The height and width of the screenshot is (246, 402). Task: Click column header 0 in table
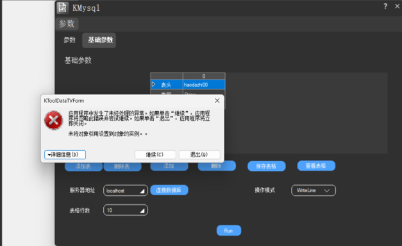pyautogui.click(x=204, y=76)
